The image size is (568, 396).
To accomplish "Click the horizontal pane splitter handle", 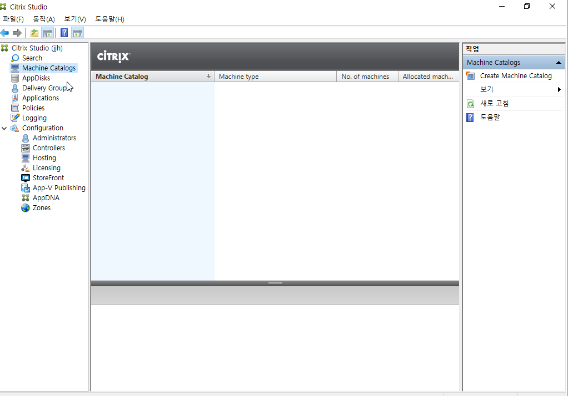I will (x=275, y=283).
